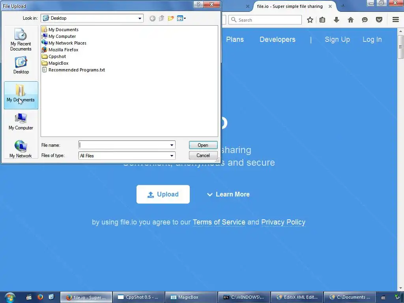Switch to file.io Firefox taskbar button
This screenshot has width=404, height=303.
(x=86, y=297)
